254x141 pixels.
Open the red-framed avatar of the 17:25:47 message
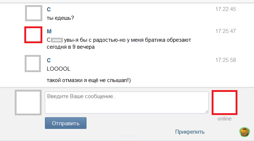point(33,35)
